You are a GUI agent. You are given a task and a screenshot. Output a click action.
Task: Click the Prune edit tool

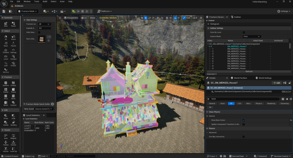point(6,117)
